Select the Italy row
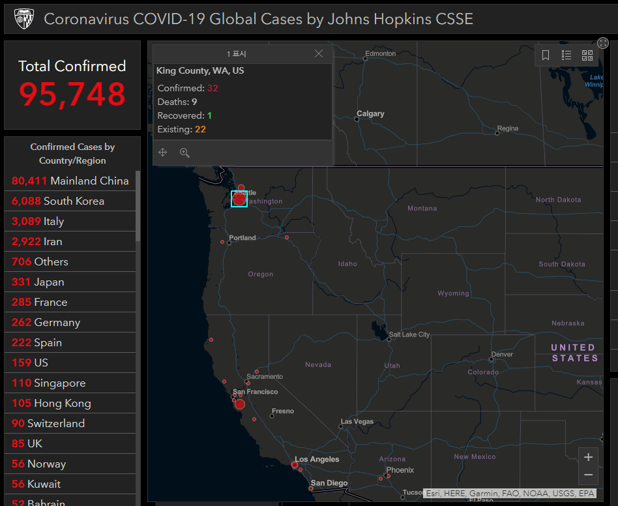The width and height of the screenshot is (618, 506). tap(70, 221)
